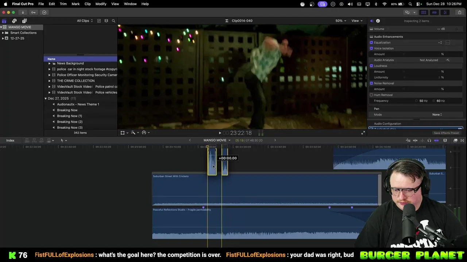The height and width of the screenshot is (262, 467).
Task: Open the viewer View options dropdown
Action: pyautogui.click(x=357, y=21)
